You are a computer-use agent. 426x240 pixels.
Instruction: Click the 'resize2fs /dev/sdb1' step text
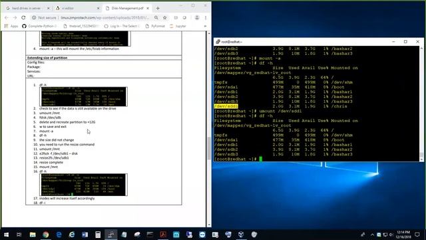(x=54, y=158)
